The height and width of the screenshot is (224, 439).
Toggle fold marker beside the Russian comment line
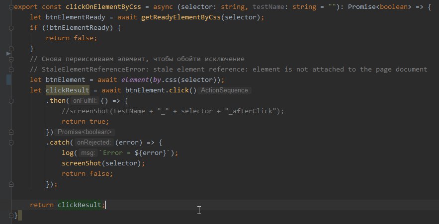[11, 59]
